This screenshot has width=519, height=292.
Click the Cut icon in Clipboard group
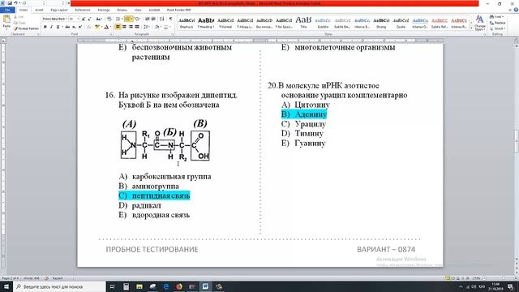coord(19,17)
